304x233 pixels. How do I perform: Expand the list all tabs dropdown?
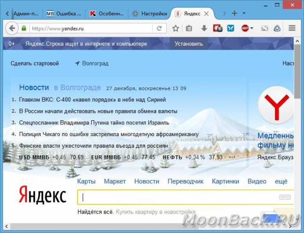[x=244, y=13]
